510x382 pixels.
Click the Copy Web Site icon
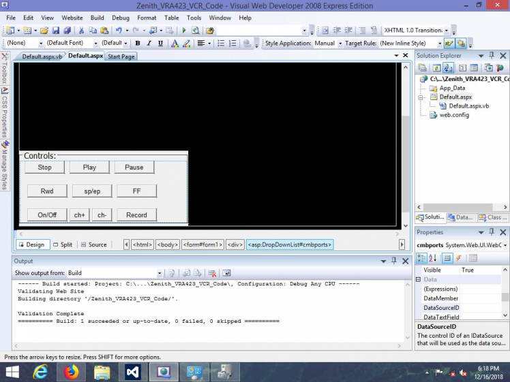pos(488,68)
